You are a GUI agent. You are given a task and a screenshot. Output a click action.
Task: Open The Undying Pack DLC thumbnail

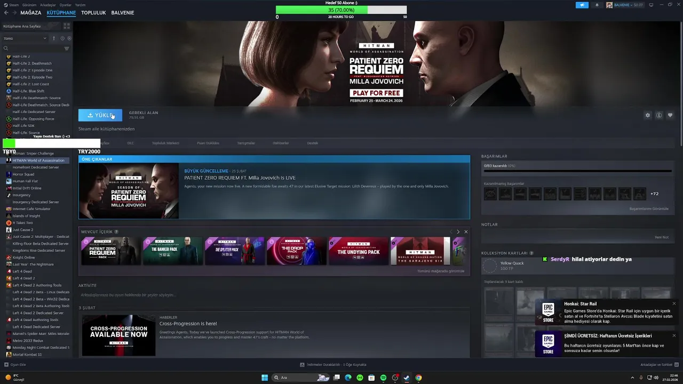pyautogui.click(x=359, y=251)
